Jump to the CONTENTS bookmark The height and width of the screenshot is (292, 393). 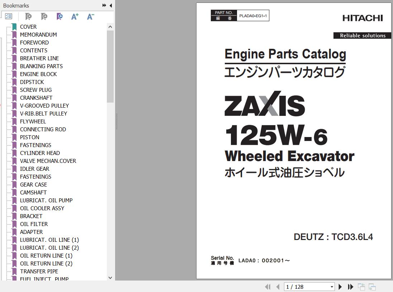[x=34, y=50]
